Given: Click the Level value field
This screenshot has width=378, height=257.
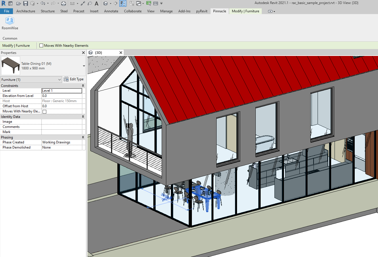Looking at the screenshot, I should pos(62,91).
